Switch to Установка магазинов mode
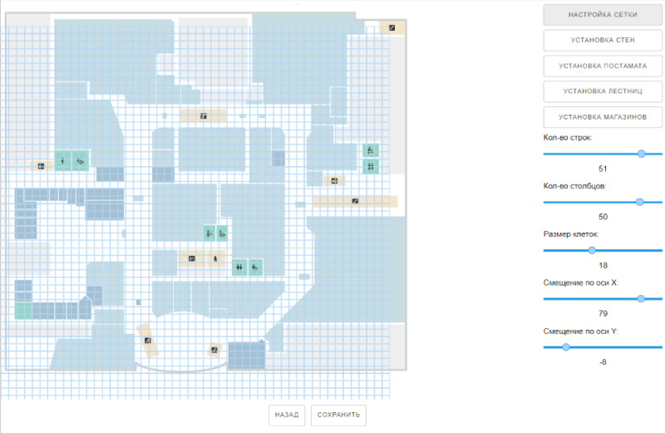 point(602,117)
